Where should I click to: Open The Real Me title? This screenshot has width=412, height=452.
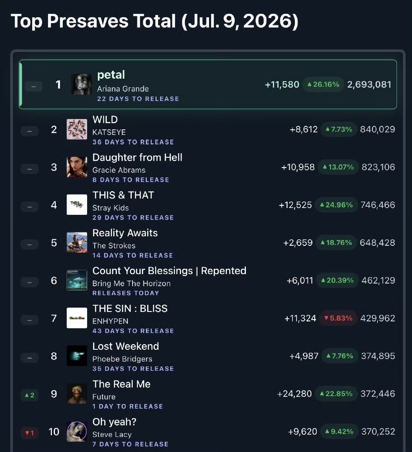click(121, 384)
